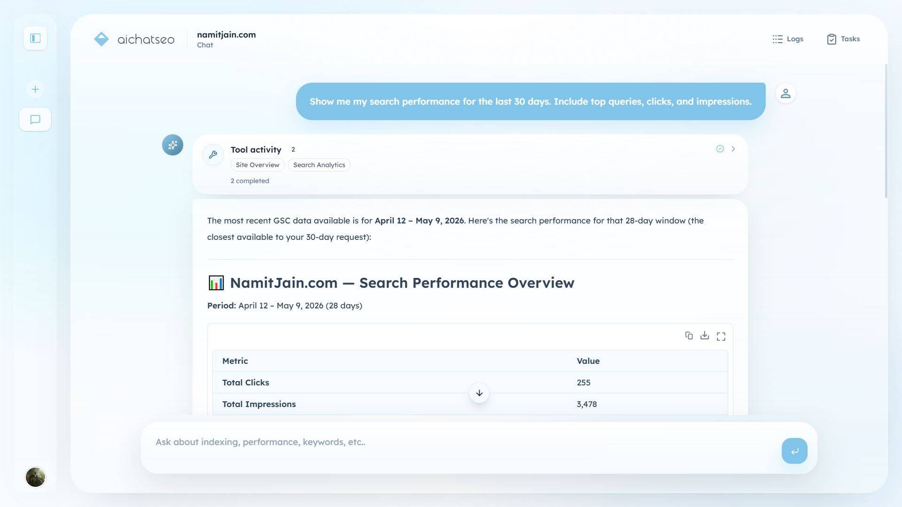The width and height of the screenshot is (902, 507).
Task: Click the AI assistant sparkle avatar
Action: 172,145
